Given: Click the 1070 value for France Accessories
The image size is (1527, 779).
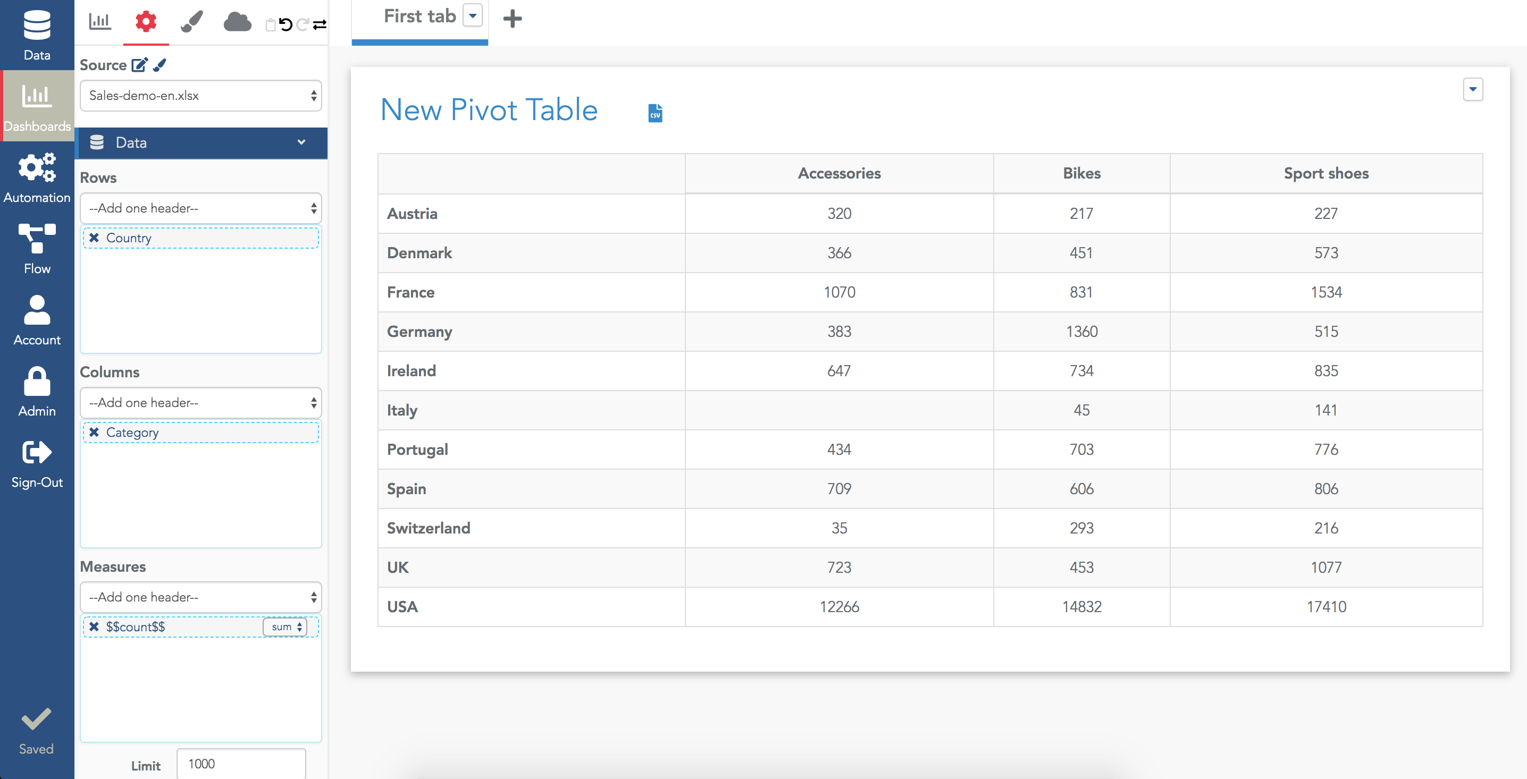Looking at the screenshot, I should pyautogui.click(x=840, y=292).
